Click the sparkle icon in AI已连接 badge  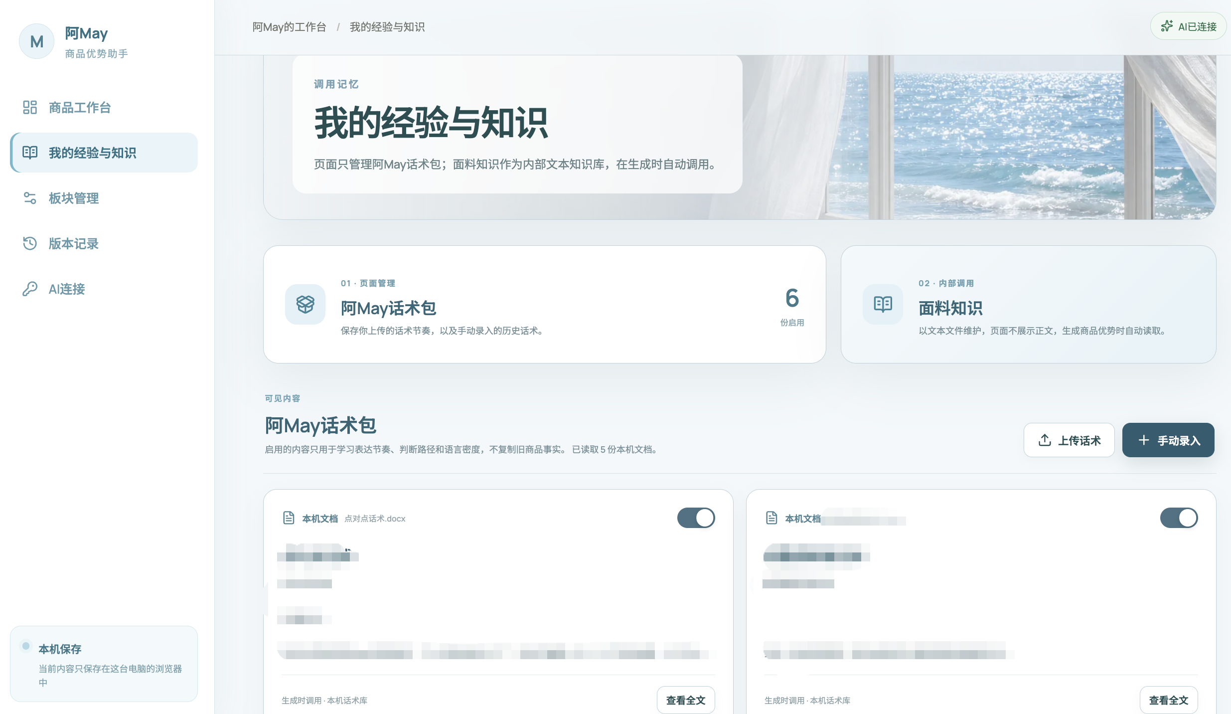(1167, 26)
